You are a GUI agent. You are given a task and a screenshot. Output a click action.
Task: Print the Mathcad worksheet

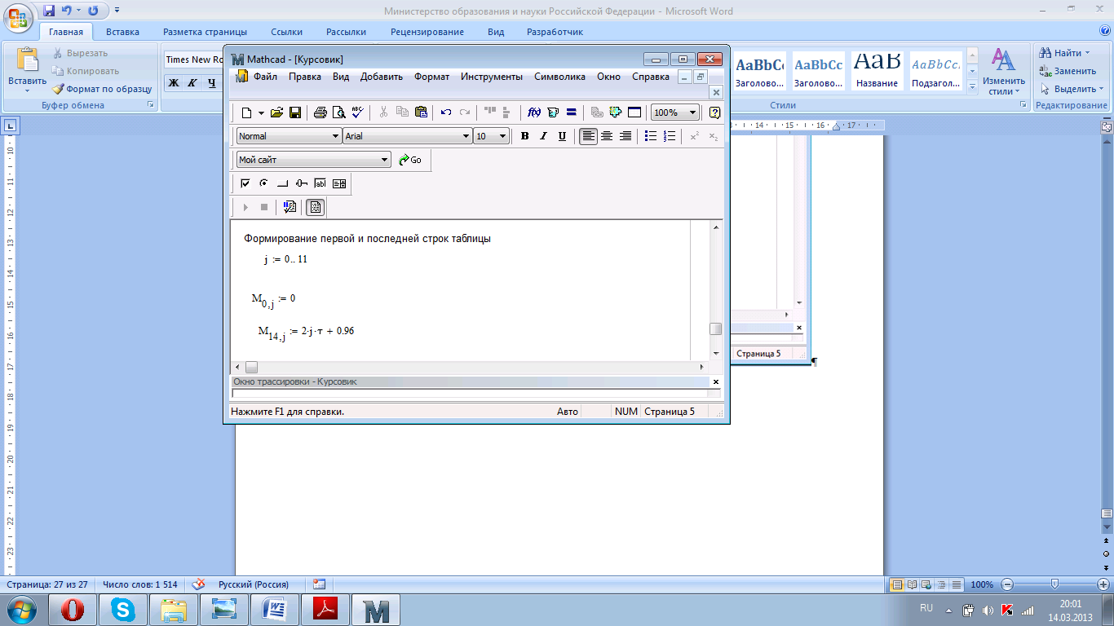(x=320, y=112)
